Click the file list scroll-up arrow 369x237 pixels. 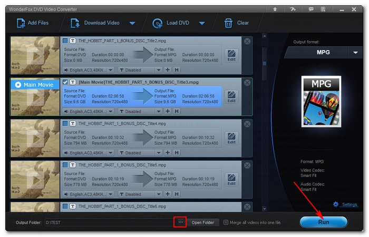click(265, 36)
